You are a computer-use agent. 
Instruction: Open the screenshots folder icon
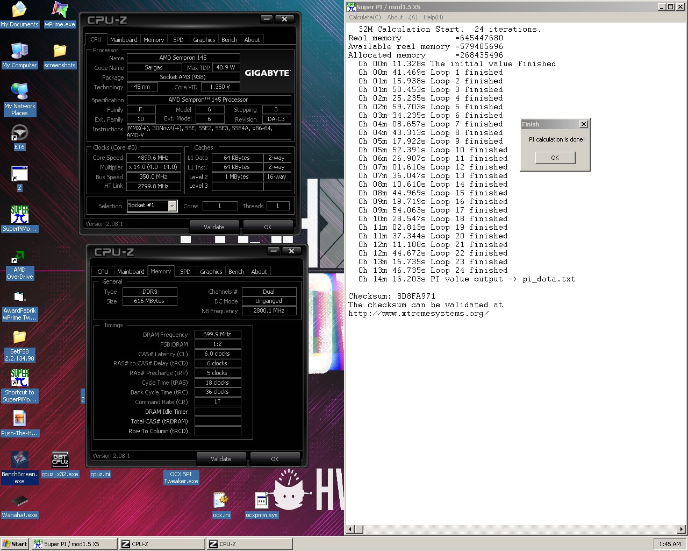point(60,55)
